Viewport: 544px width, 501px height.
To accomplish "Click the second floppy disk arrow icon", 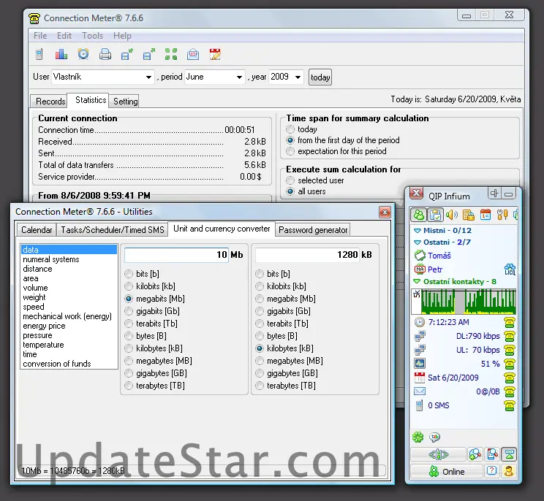I will click(149, 54).
